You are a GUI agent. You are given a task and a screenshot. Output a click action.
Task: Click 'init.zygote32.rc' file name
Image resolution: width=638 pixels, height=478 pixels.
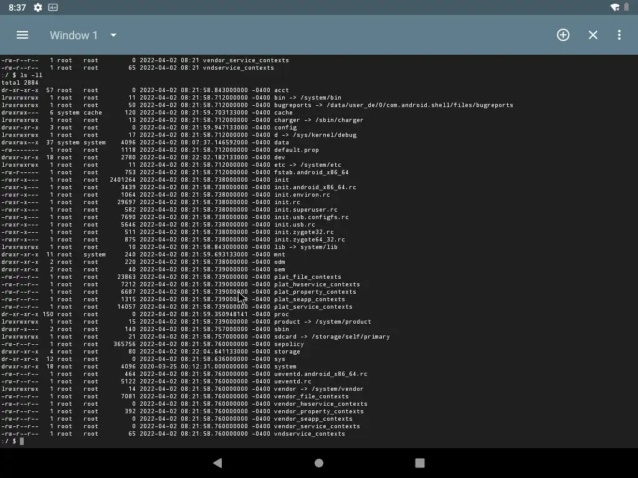click(303, 232)
